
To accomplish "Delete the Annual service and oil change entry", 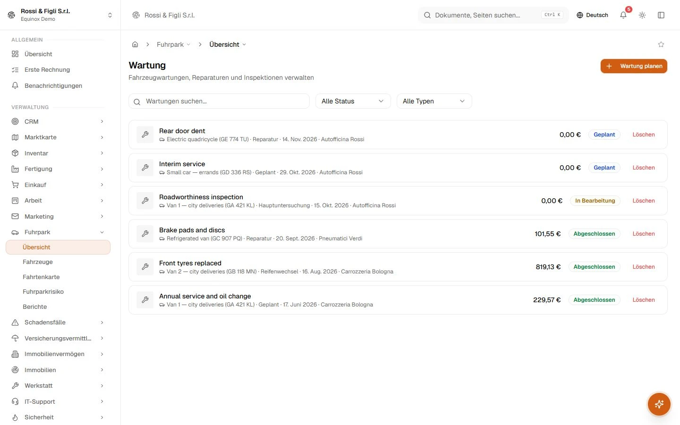I will pos(644,300).
